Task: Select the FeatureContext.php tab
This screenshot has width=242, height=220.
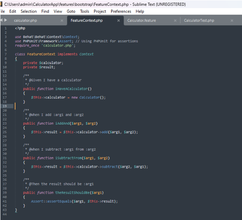Action: [87, 21]
